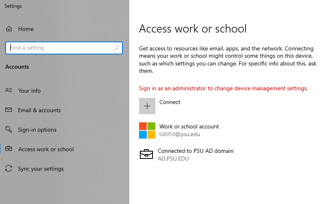Click the briefcase icon for PSU AD domain
The width and height of the screenshot is (336, 204).
tap(146, 154)
